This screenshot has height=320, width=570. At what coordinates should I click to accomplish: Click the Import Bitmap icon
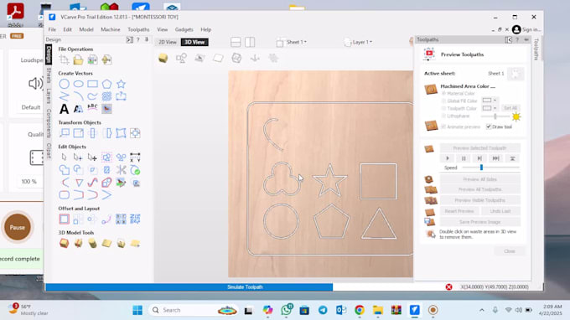coord(92,60)
